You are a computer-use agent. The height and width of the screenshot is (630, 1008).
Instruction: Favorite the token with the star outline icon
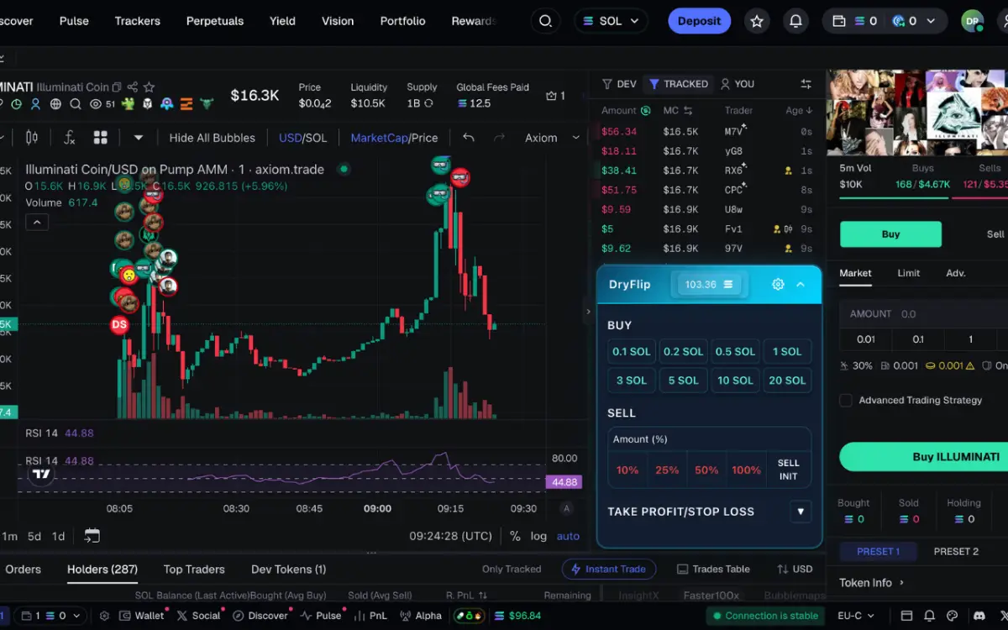point(149,87)
